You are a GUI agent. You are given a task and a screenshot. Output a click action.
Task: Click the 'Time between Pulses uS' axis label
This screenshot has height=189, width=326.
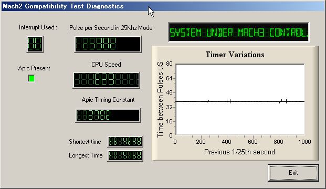(160, 99)
